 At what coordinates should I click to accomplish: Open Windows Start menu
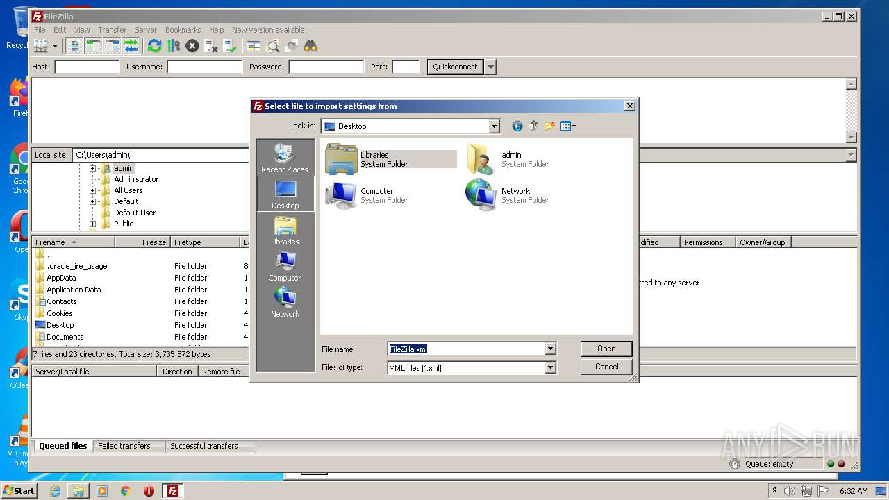point(19,491)
